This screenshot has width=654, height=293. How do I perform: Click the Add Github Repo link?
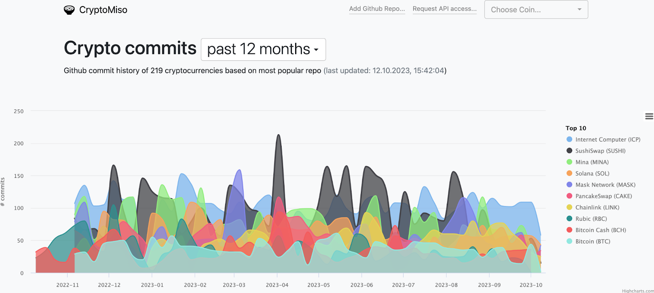click(377, 9)
